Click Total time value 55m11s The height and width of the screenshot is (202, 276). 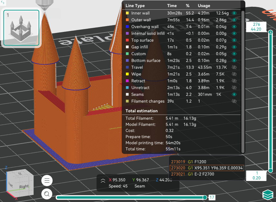tap(173, 149)
